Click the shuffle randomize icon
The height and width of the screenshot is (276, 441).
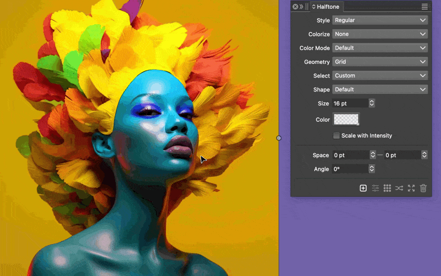[x=399, y=188]
